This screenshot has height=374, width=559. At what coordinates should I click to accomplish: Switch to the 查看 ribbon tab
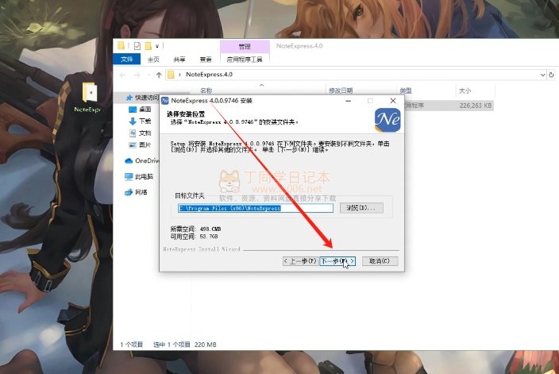pos(206,60)
